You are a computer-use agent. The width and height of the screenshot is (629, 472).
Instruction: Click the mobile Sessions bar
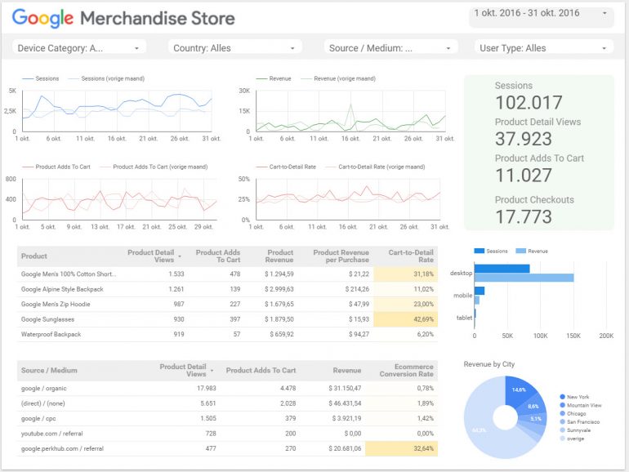480,291
